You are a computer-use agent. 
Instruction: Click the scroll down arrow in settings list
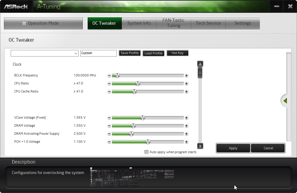click(200, 146)
